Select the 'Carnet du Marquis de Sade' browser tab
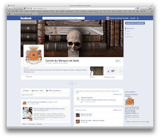This screenshot has height=138, width=160. point(23,14)
